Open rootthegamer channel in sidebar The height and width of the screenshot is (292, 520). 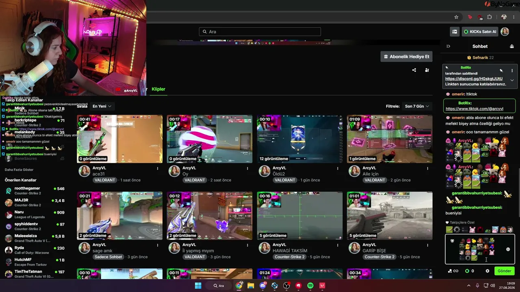(35, 191)
